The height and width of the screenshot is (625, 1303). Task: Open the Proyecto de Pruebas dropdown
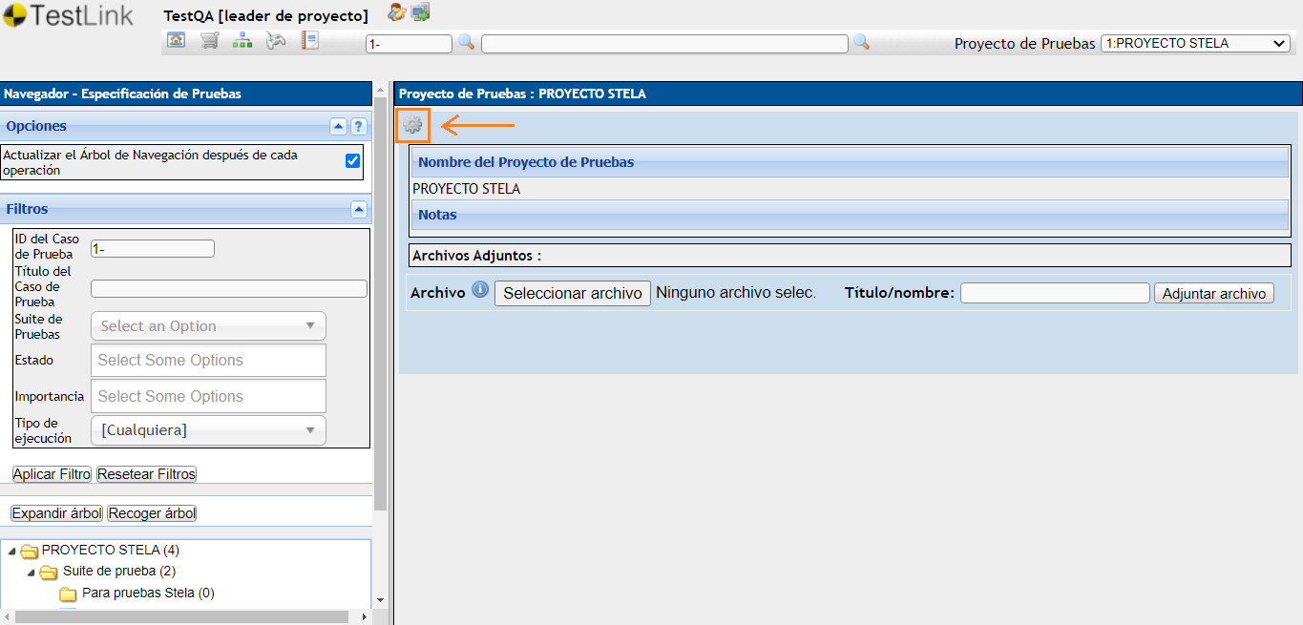point(1195,43)
